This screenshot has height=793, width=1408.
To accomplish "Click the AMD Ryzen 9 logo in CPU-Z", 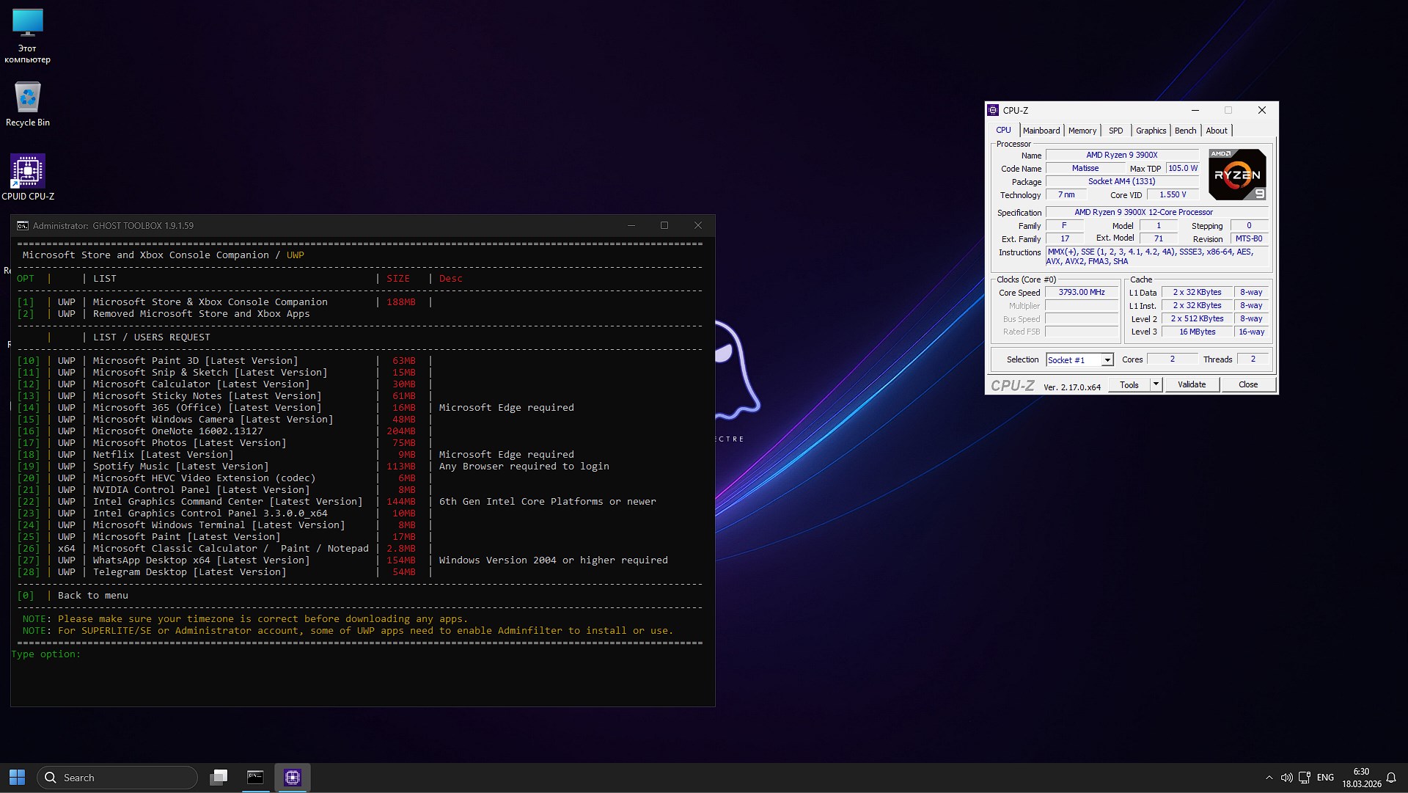I will click(1236, 174).
